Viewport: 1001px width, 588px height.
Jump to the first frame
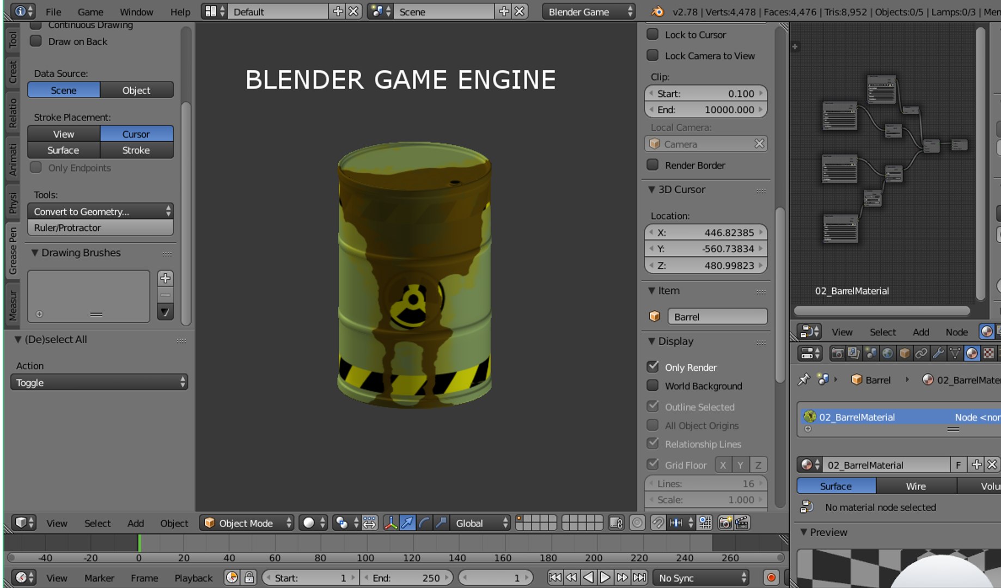point(554,578)
